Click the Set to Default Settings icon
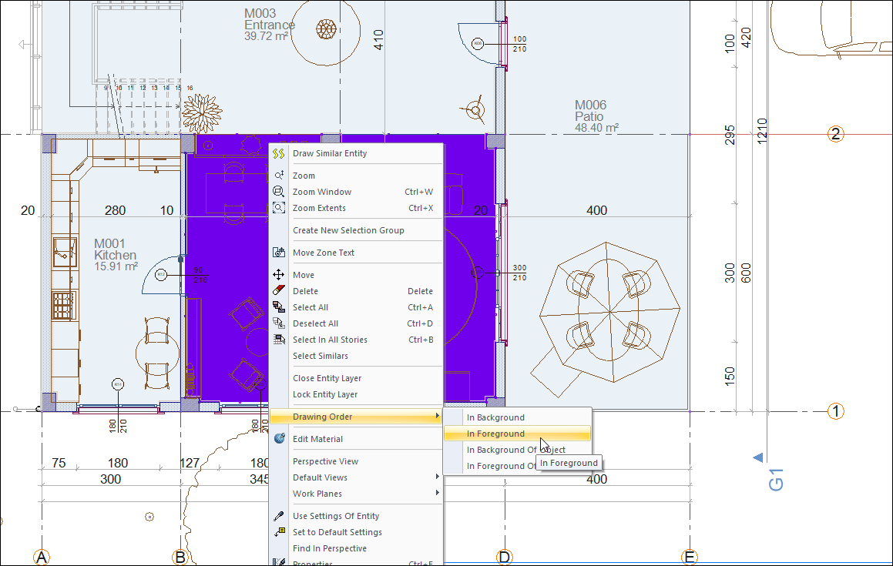Viewport: 893px width, 566px height. coord(279,532)
